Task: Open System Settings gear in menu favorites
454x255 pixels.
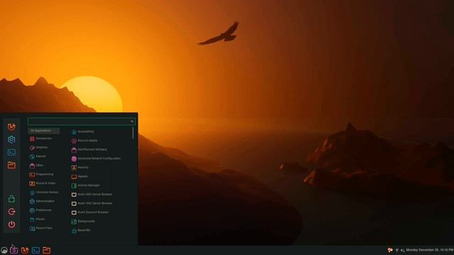Action: (11, 140)
